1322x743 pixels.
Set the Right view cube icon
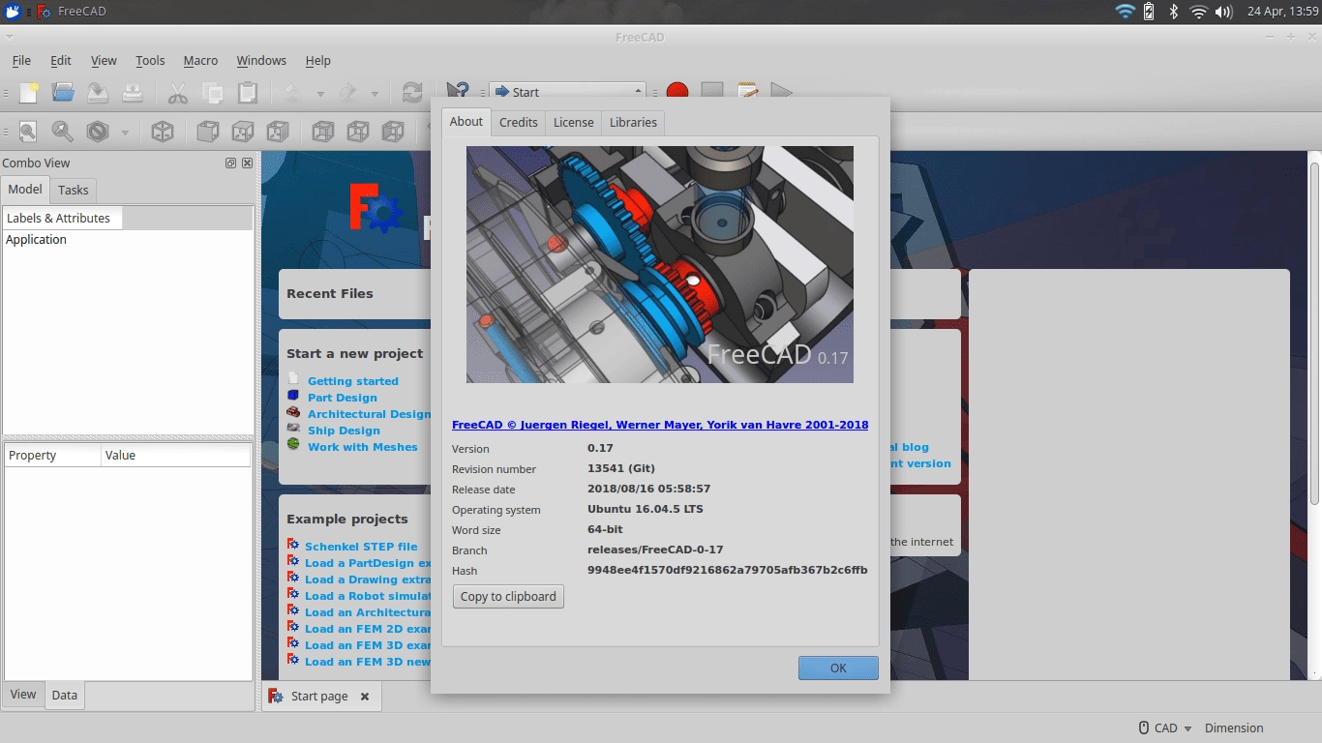coord(278,132)
